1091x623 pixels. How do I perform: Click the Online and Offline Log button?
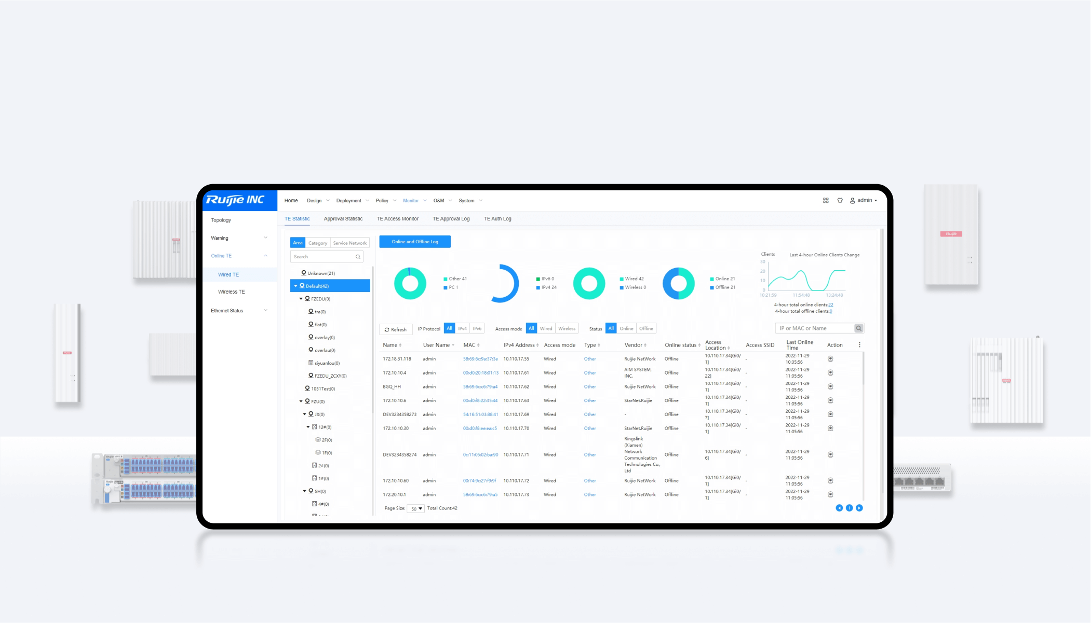point(416,241)
